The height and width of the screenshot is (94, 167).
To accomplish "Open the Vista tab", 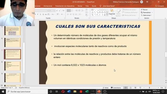I will point(87,6).
